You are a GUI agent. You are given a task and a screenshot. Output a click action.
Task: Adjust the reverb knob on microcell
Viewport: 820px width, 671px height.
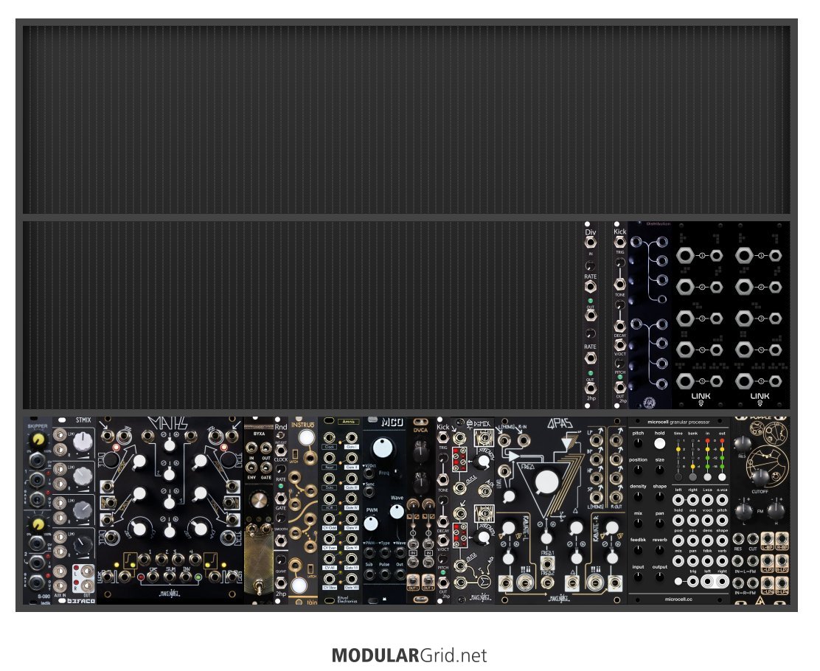pos(659,549)
